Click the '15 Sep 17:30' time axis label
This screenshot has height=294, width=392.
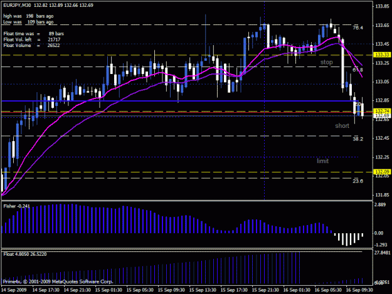[x=234, y=290]
